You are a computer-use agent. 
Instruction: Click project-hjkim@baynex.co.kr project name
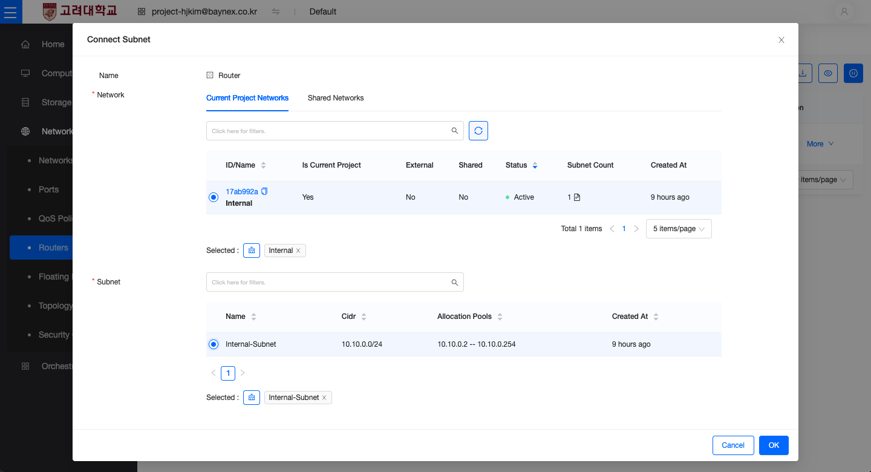coord(204,11)
